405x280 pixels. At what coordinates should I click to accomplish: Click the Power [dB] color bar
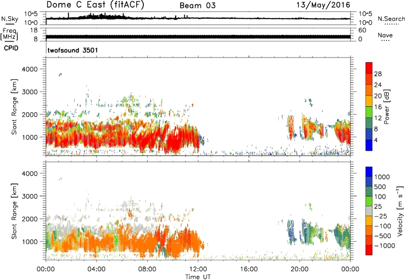pyautogui.click(x=369, y=107)
